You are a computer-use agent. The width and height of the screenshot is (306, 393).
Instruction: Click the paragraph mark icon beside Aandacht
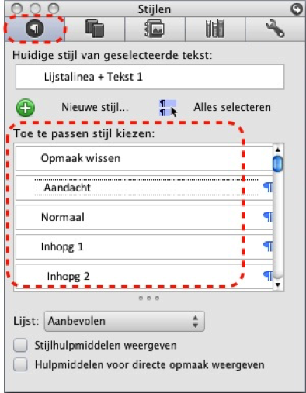[x=268, y=188]
